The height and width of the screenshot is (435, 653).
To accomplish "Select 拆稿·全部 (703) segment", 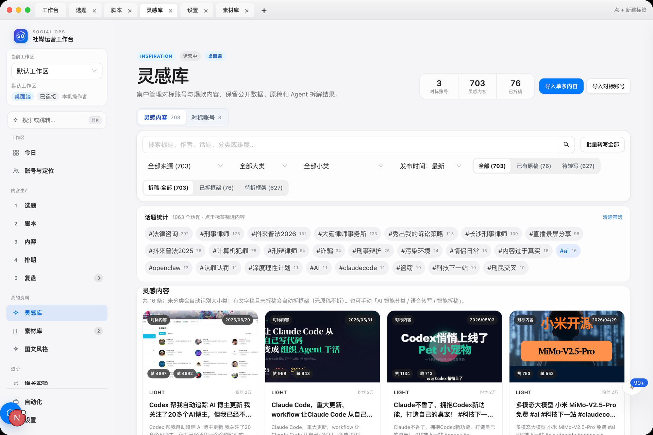I will point(168,188).
